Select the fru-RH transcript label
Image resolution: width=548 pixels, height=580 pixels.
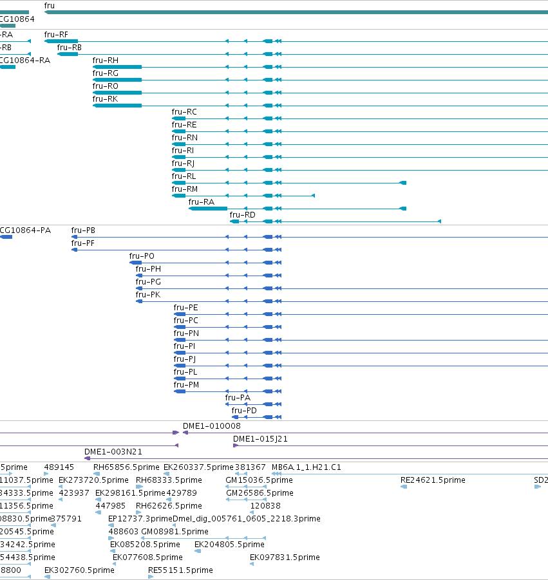point(106,61)
